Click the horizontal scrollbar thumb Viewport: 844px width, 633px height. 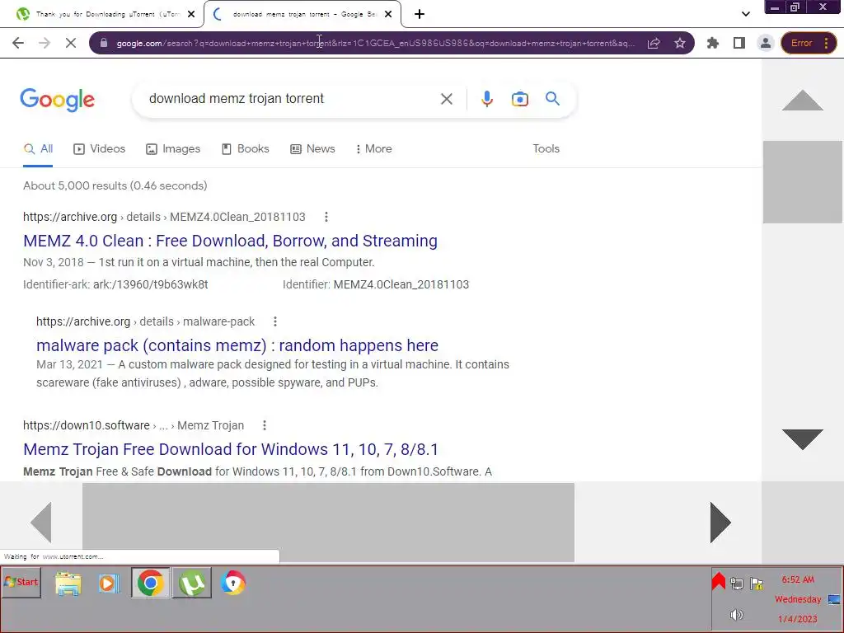point(328,522)
